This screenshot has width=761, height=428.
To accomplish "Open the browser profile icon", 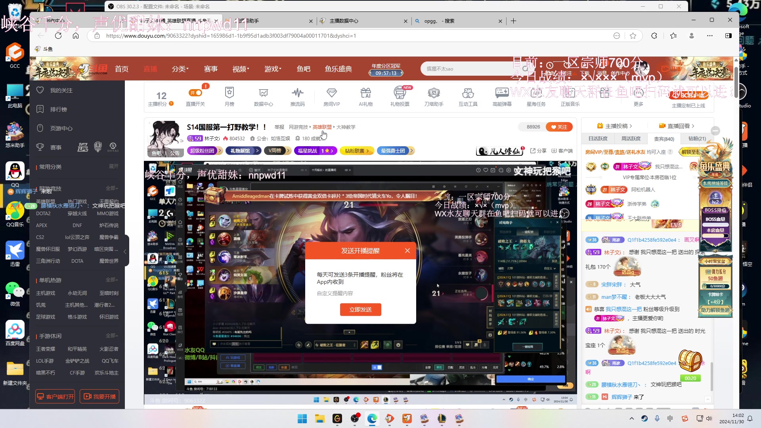I will point(692,36).
